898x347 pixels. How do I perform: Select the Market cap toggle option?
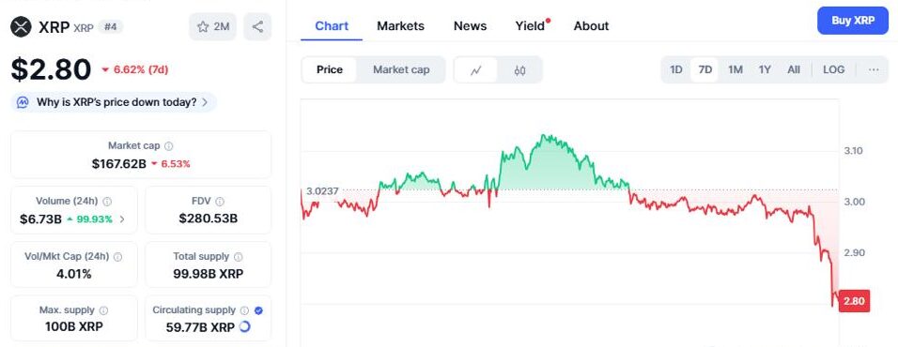pyautogui.click(x=401, y=69)
